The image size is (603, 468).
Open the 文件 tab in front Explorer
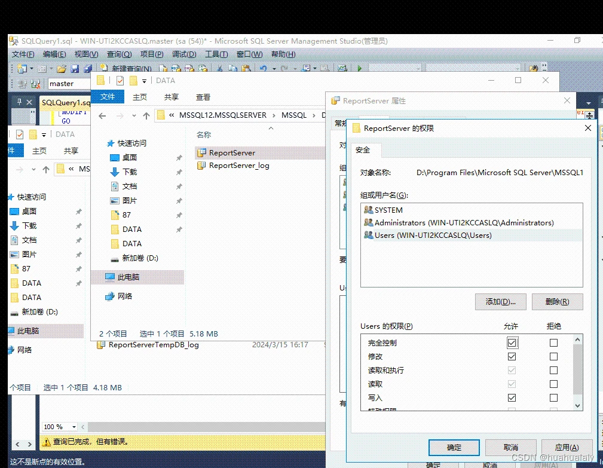(108, 96)
